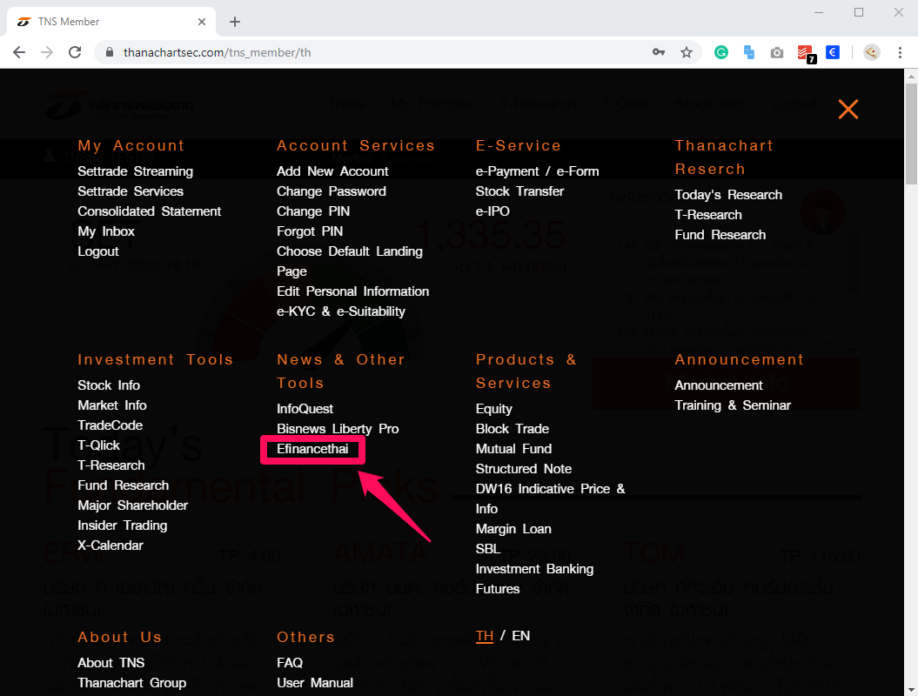
Task: Open Bisnews Liberty Pro
Action: pyautogui.click(x=338, y=429)
